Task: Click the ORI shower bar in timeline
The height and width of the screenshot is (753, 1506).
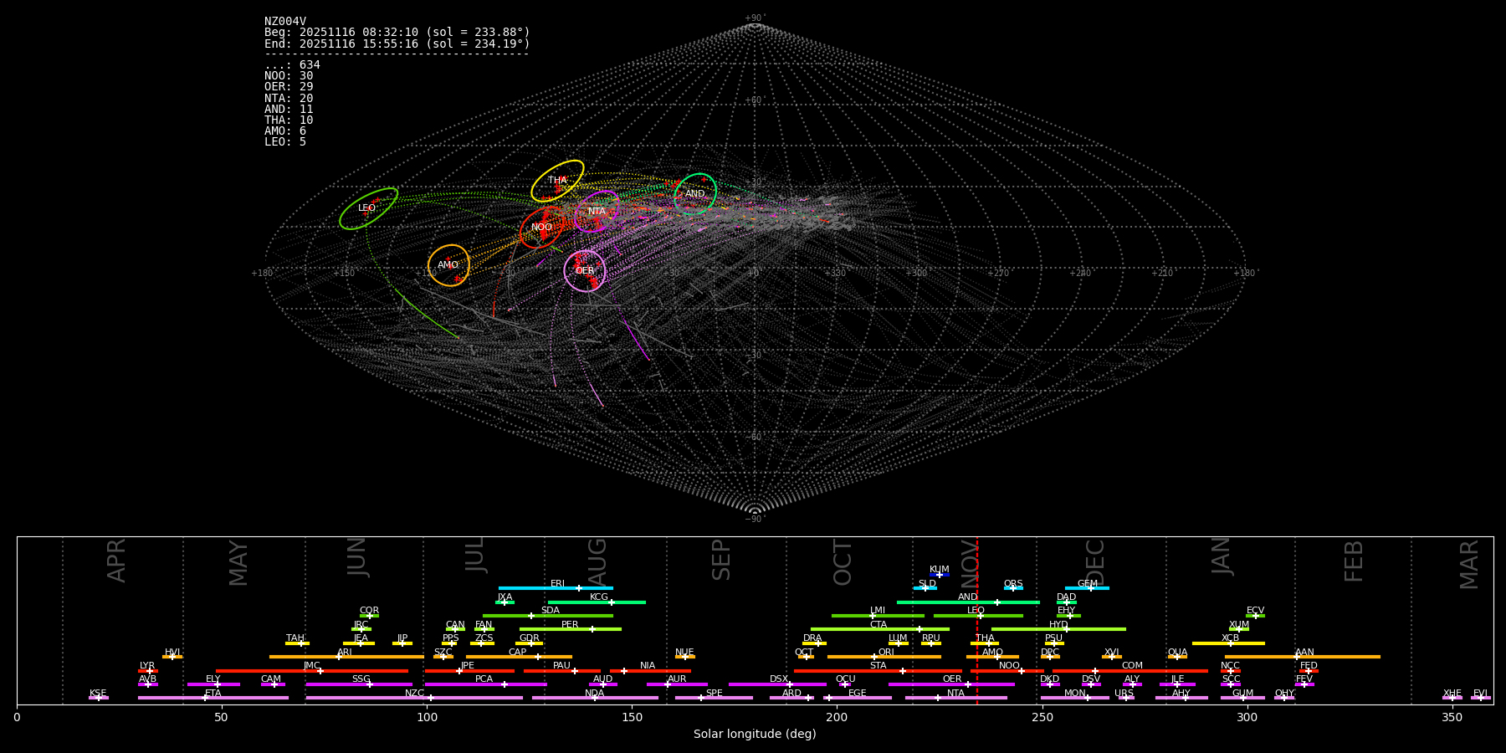Action: coord(884,657)
